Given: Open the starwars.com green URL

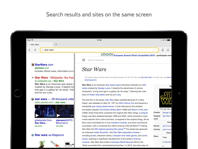Looking at the screenshot, I should [x=42, y=68].
